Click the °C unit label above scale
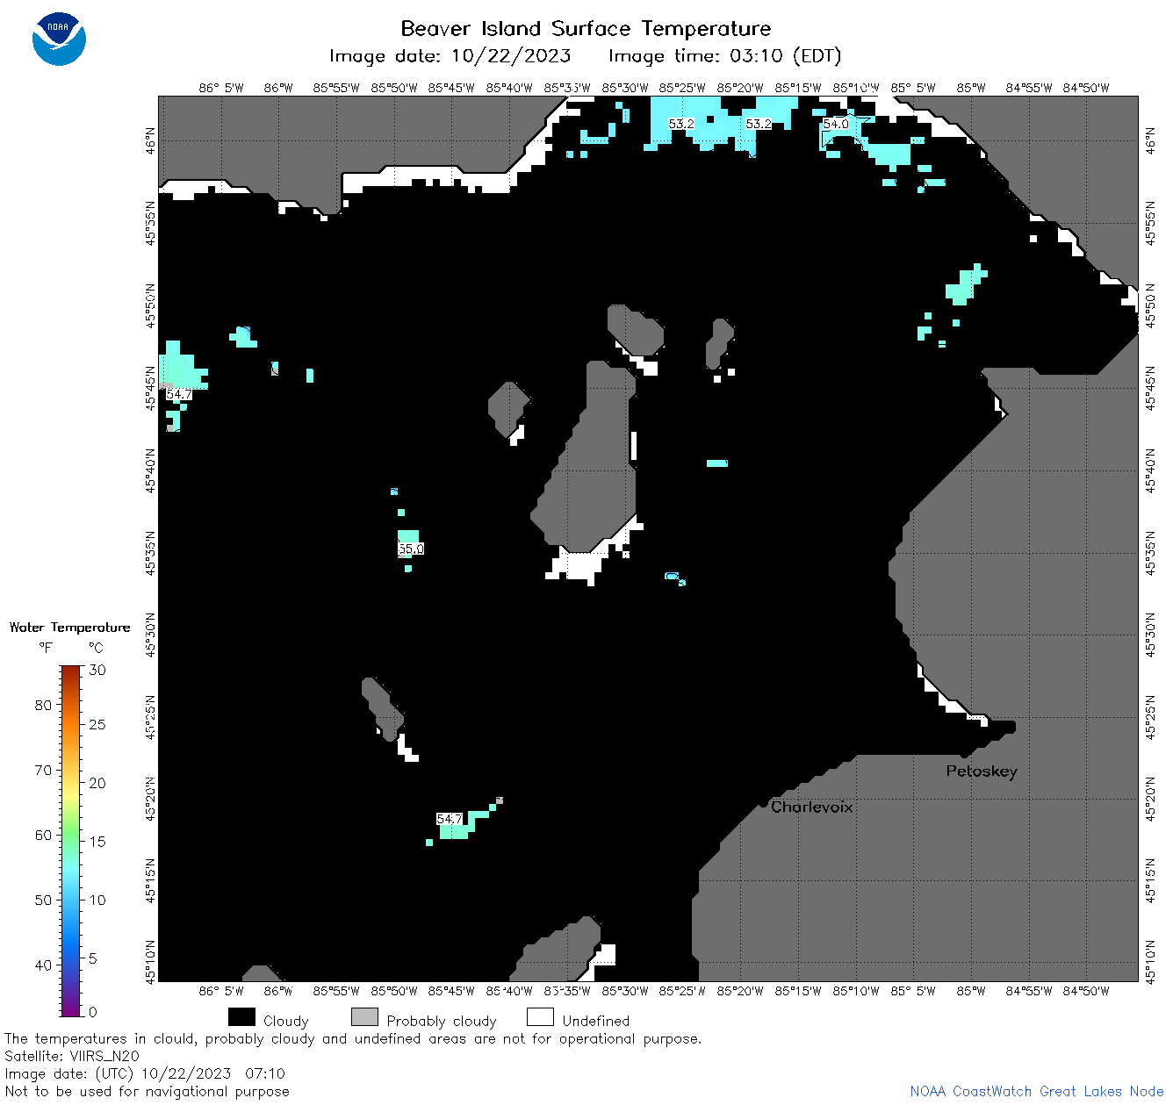The image size is (1173, 1105). [96, 648]
